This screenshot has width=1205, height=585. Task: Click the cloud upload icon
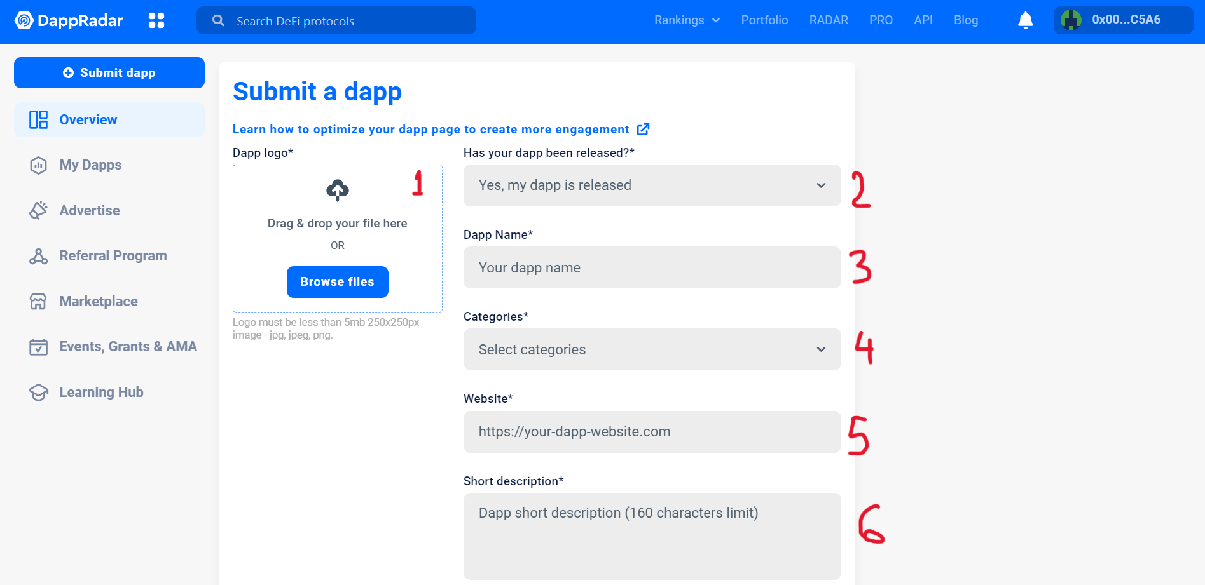click(338, 190)
